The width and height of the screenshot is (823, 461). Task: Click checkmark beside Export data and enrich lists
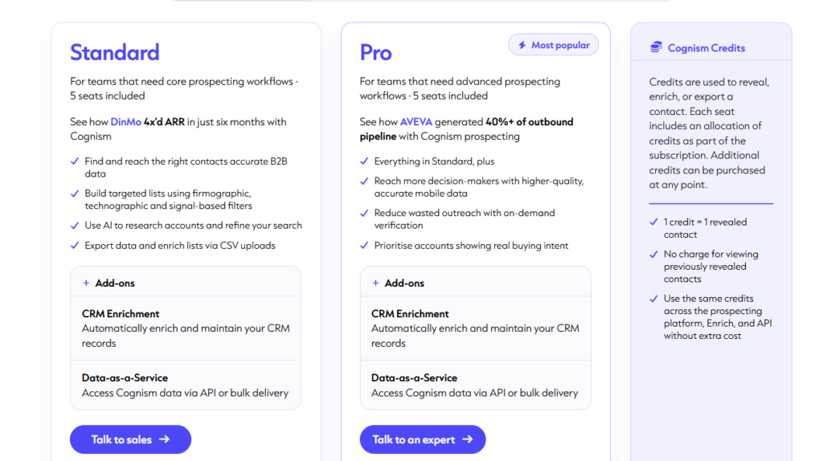click(x=75, y=246)
